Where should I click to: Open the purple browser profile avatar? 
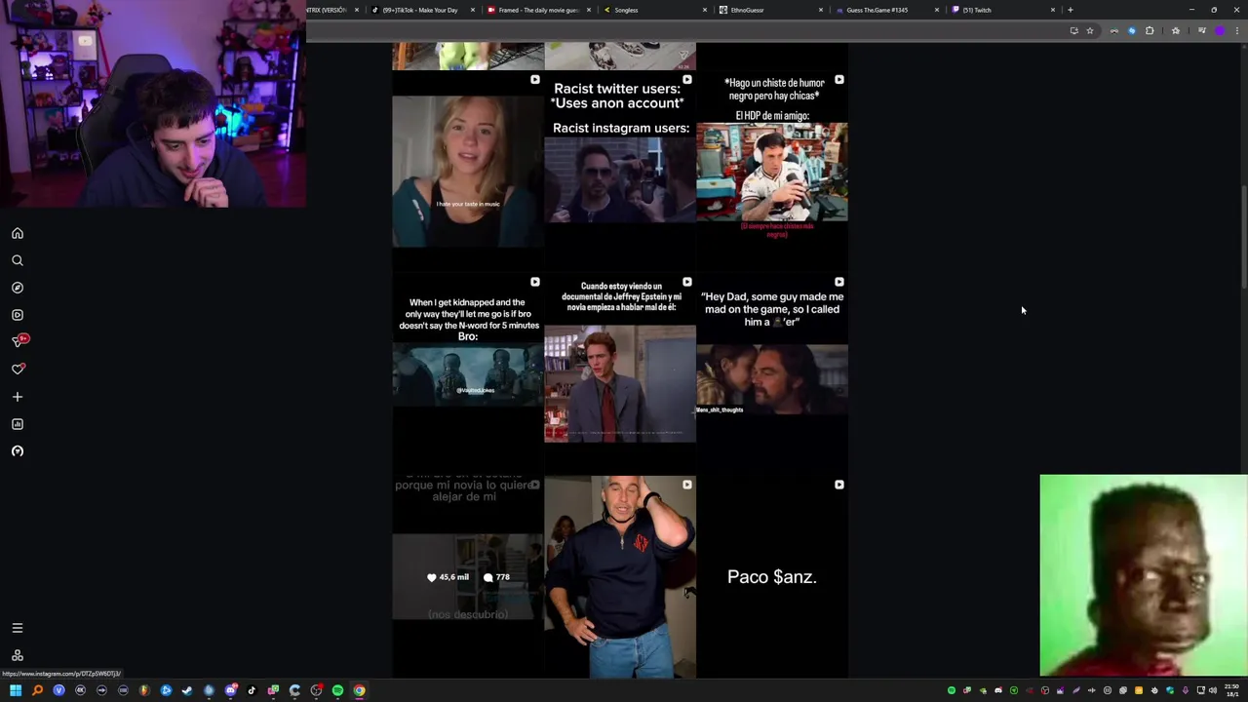(1219, 30)
